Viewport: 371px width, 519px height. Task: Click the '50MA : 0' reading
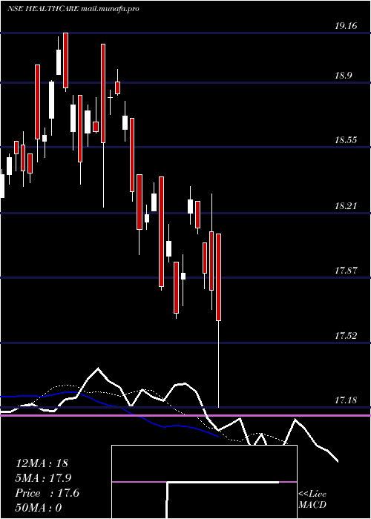pyautogui.click(x=39, y=508)
